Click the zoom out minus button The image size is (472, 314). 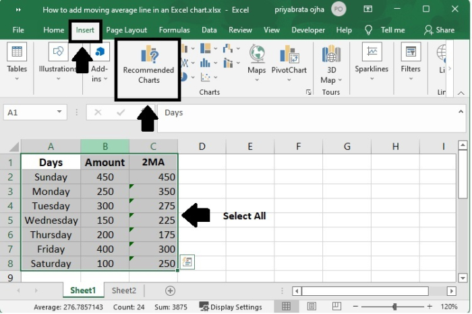tap(355, 307)
